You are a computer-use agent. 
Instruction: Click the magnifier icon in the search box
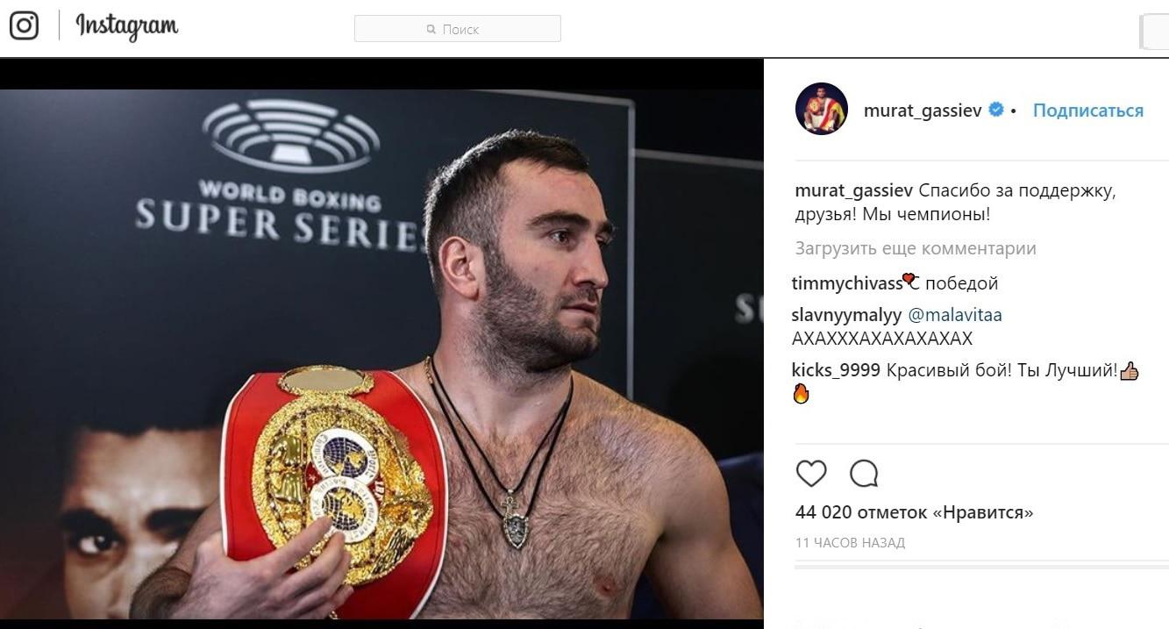[x=431, y=29]
